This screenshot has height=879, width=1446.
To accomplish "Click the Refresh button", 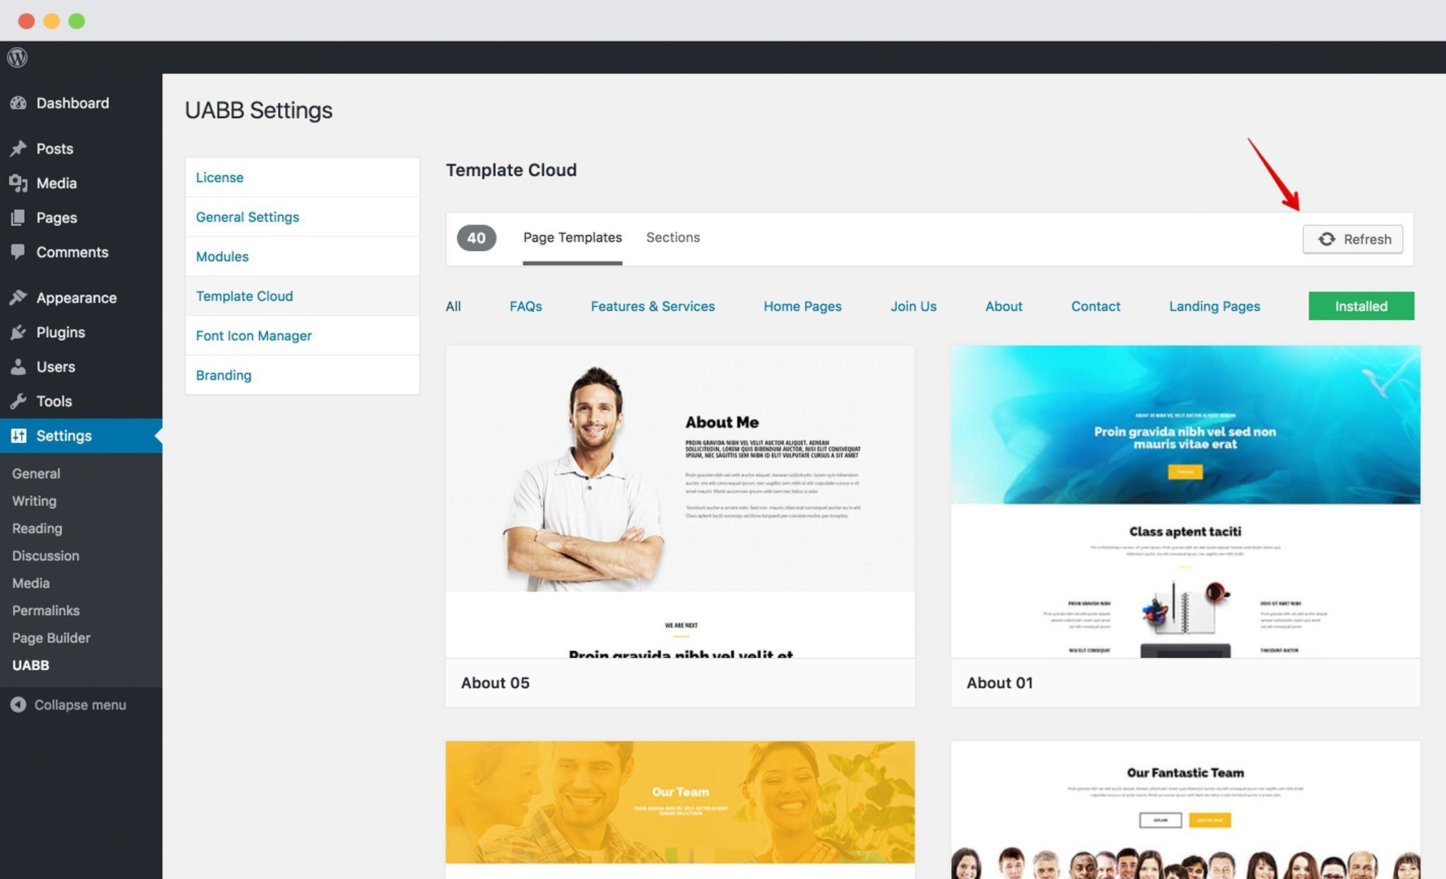I will [1353, 238].
